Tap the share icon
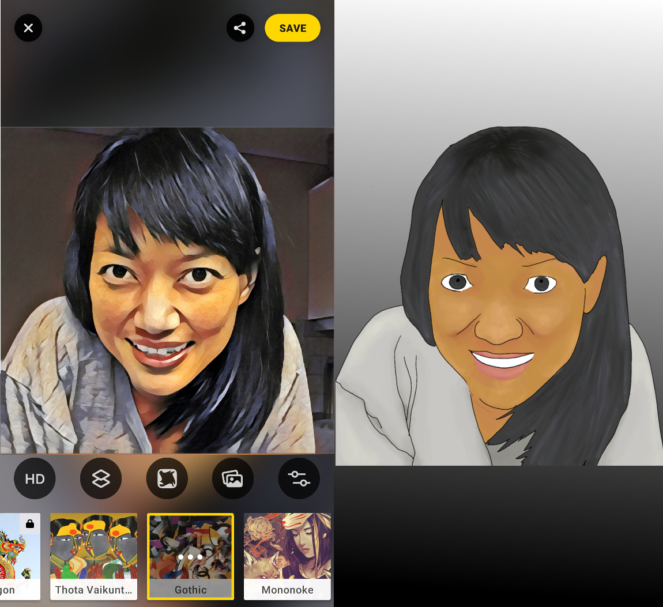Screen dimensions: 663x607 tap(240, 28)
